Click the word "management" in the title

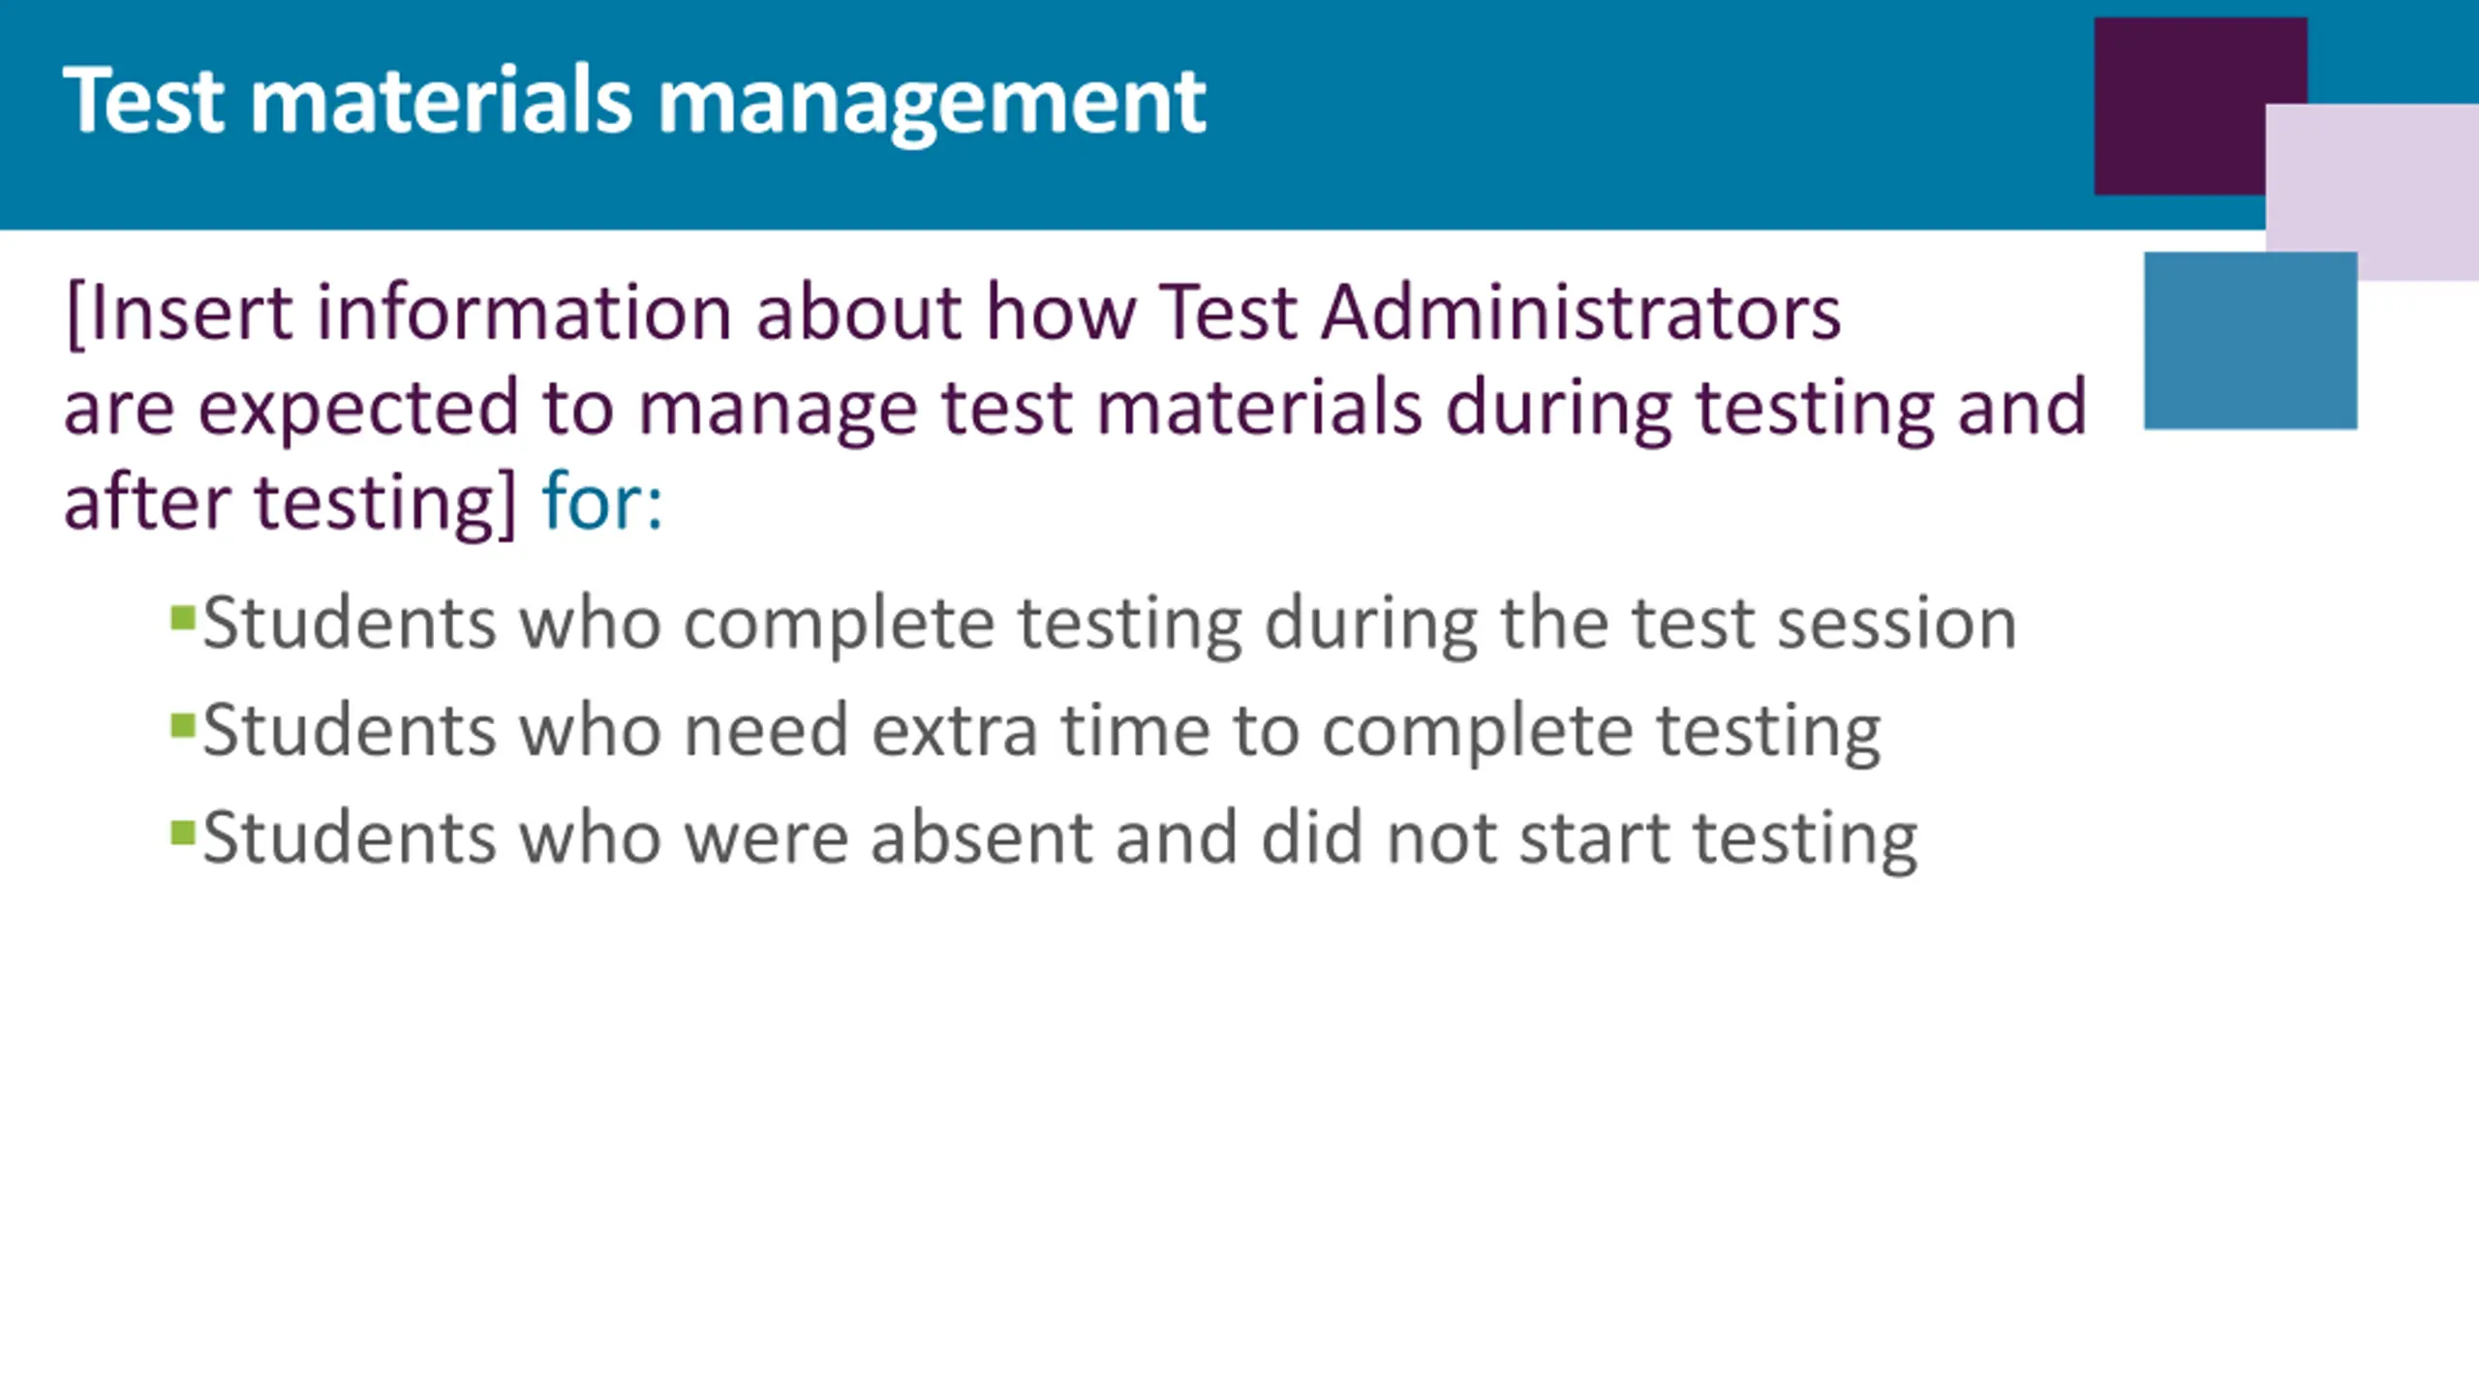click(x=932, y=100)
